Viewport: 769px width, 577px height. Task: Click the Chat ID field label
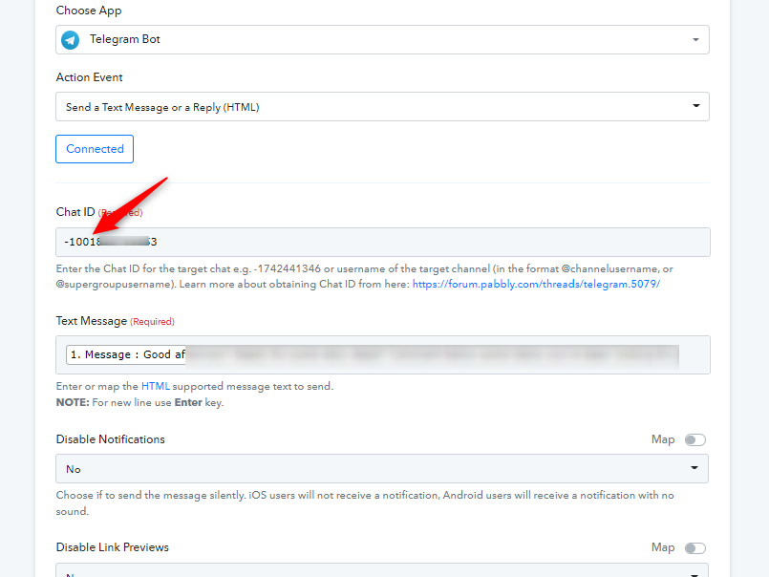[x=75, y=212]
